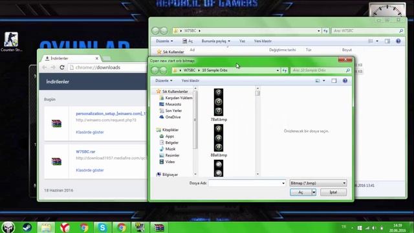This screenshot has width=414, height=233.
Task: Open the Counter-Strike desktop shortcut
Action: tap(11, 41)
